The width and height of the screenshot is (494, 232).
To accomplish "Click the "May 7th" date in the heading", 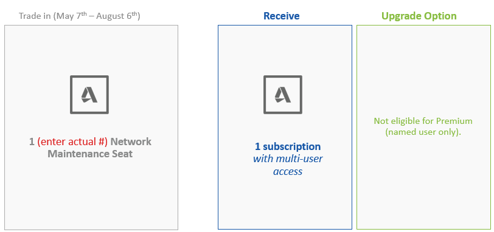I will (71, 16).
